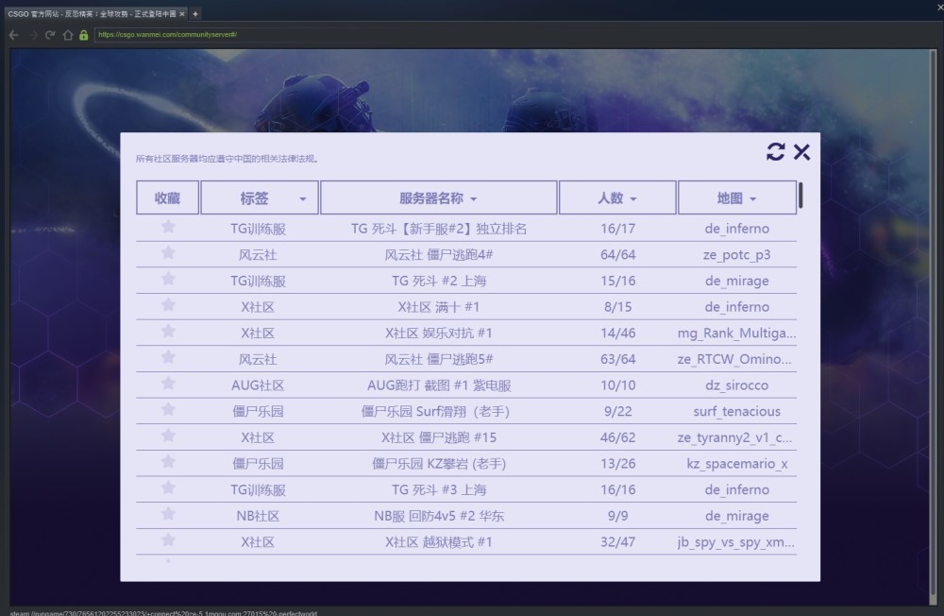Open a new browser tab
Image resolution: width=944 pixels, height=616 pixels.
click(195, 14)
